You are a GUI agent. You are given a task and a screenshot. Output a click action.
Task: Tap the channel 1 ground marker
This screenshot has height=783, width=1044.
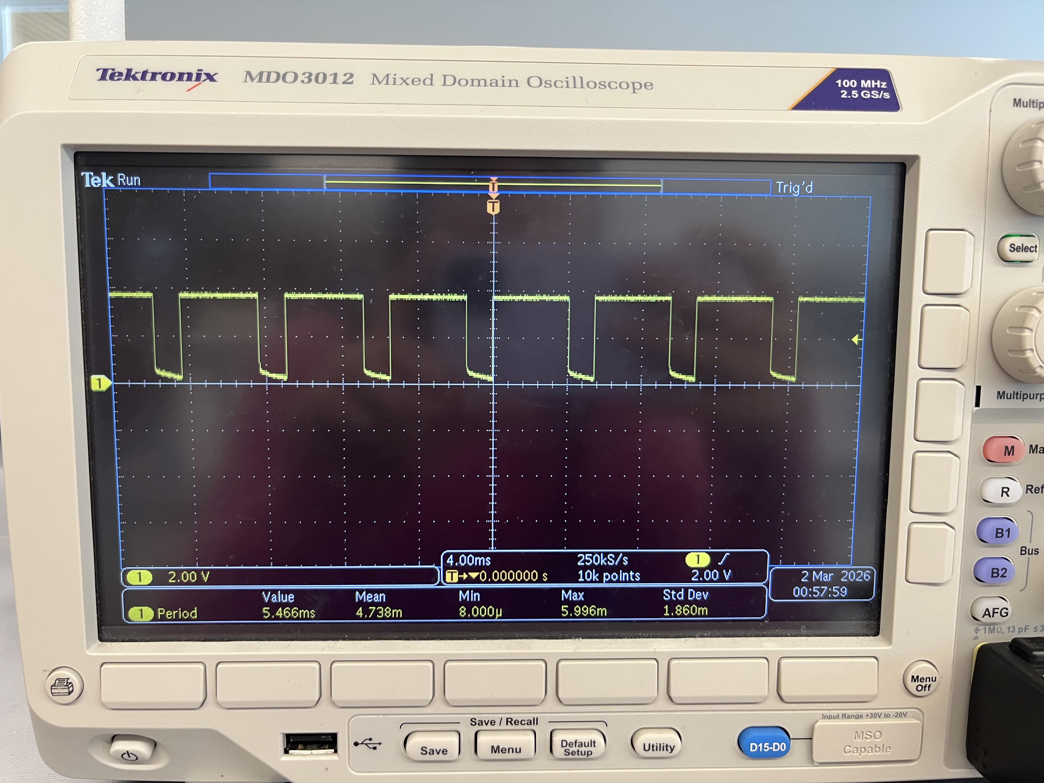(100, 383)
